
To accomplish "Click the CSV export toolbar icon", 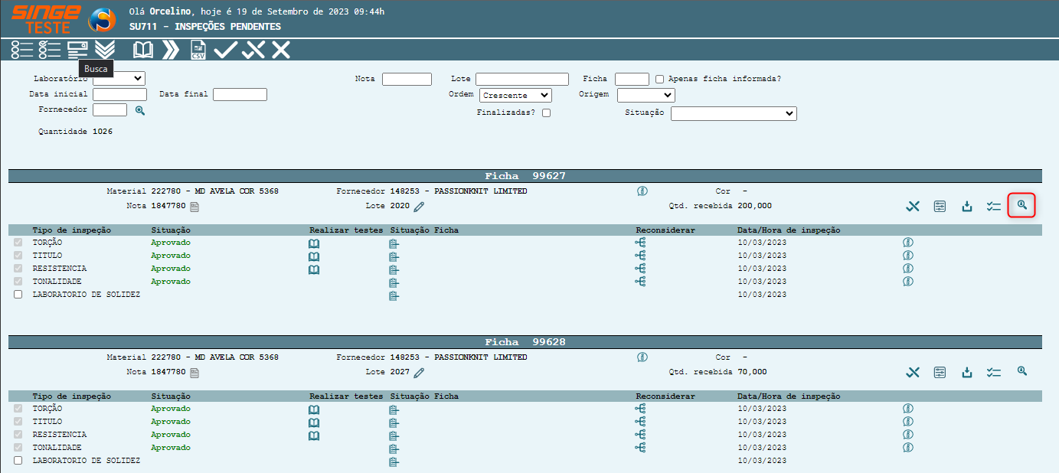I will (x=198, y=51).
